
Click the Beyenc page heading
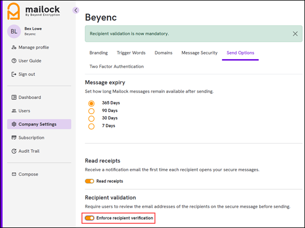[x=101, y=17]
